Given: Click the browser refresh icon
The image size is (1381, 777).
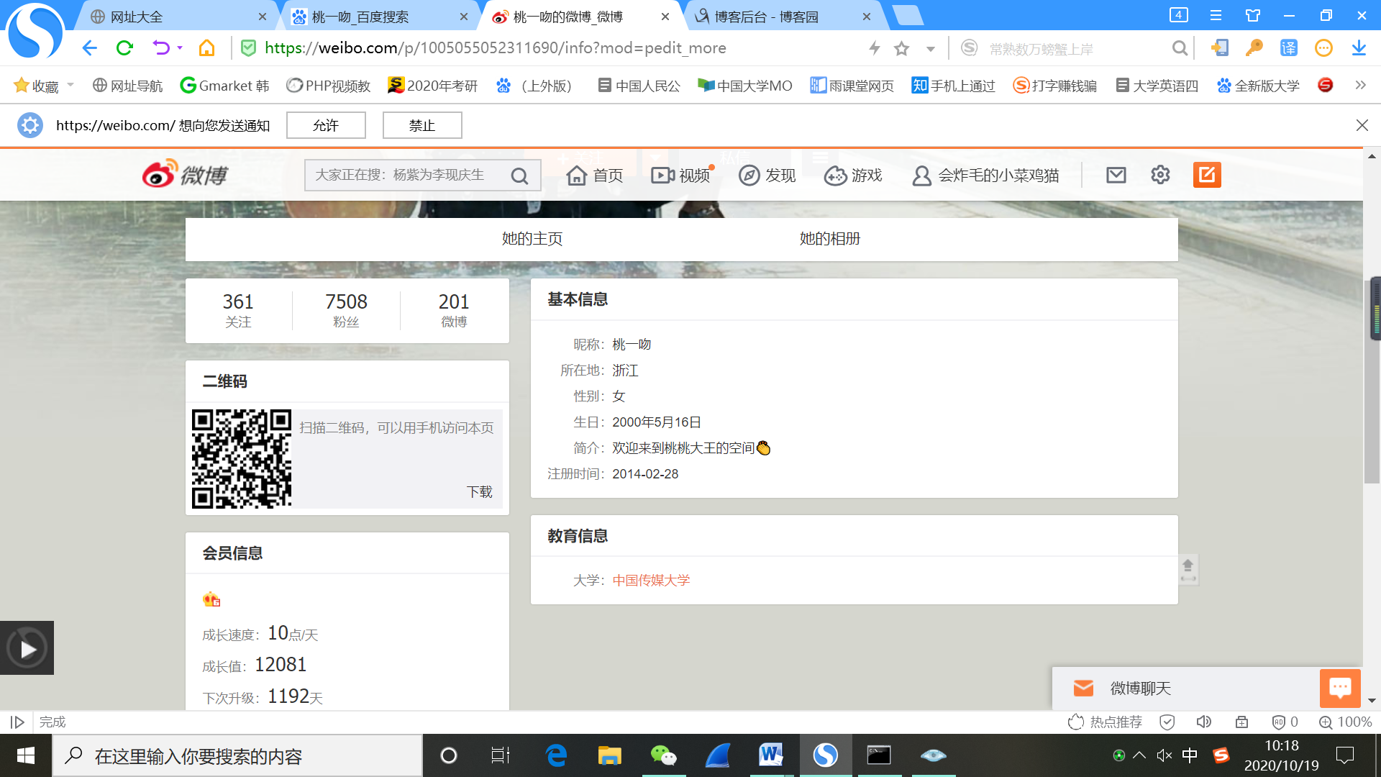Looking at the screenshot, I should click(125, 48).
